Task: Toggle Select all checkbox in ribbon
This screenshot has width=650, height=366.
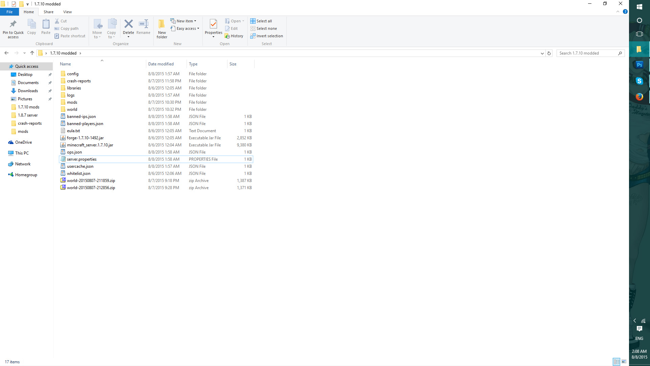Action: [261, 21]
